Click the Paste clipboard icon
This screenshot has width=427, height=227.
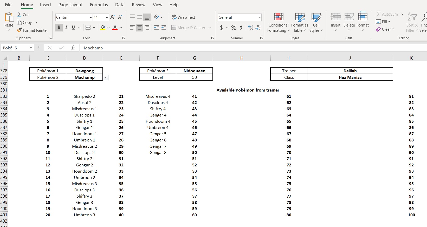pos(9,17)
